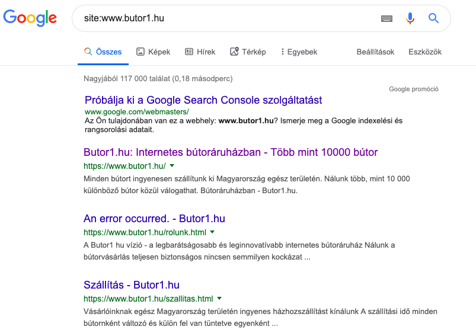Image resolution: width=476 pixels, height=333 pixels.
Task: Click the www.google.com/webmasters/ green URL
Action: tap(136, 111)
